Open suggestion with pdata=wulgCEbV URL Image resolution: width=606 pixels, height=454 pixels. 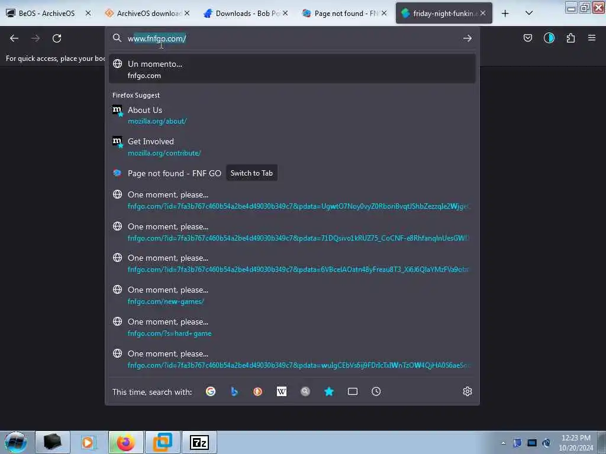[x=292, y=359]
